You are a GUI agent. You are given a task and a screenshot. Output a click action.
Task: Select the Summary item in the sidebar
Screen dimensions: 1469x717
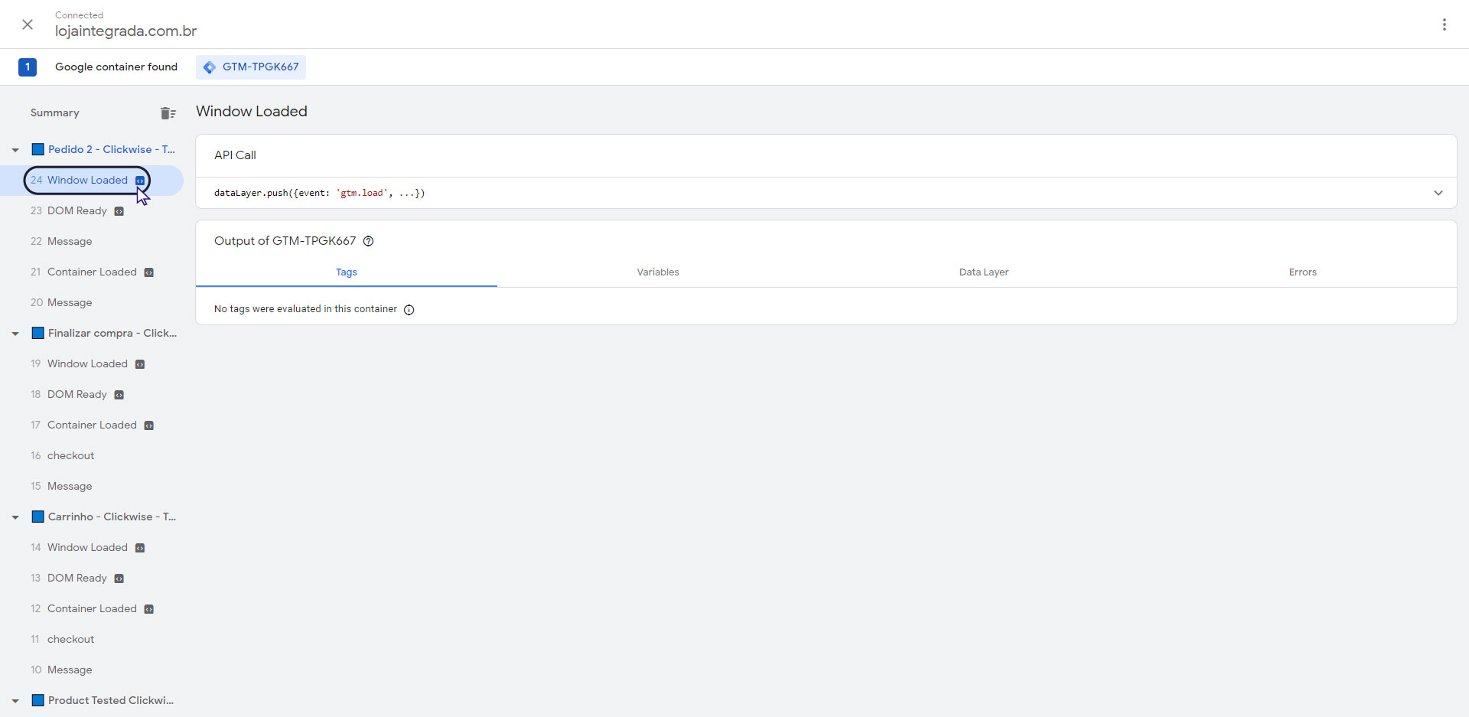(x=55, y=113)
